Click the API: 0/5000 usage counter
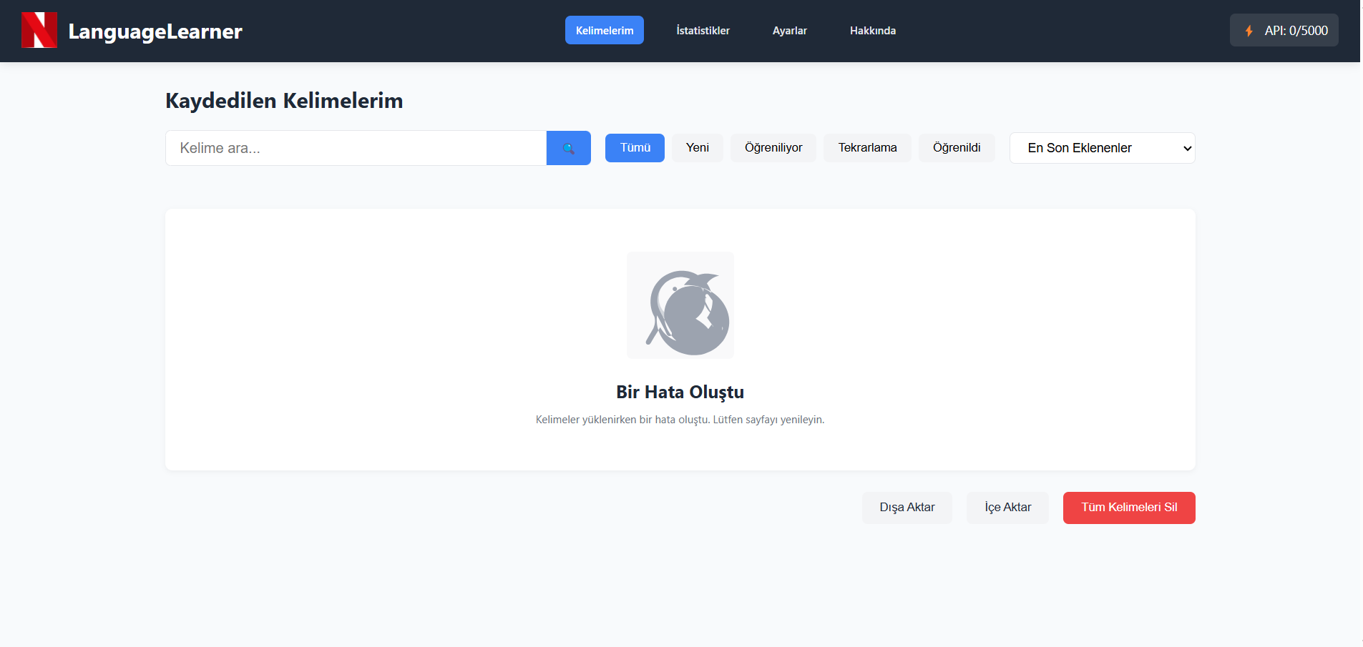Viewport: 1363px width, 647px height. [1296, 31]
